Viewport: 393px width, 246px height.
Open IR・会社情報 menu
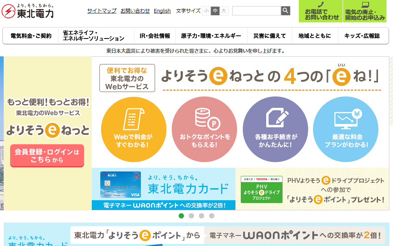point(155,36)
